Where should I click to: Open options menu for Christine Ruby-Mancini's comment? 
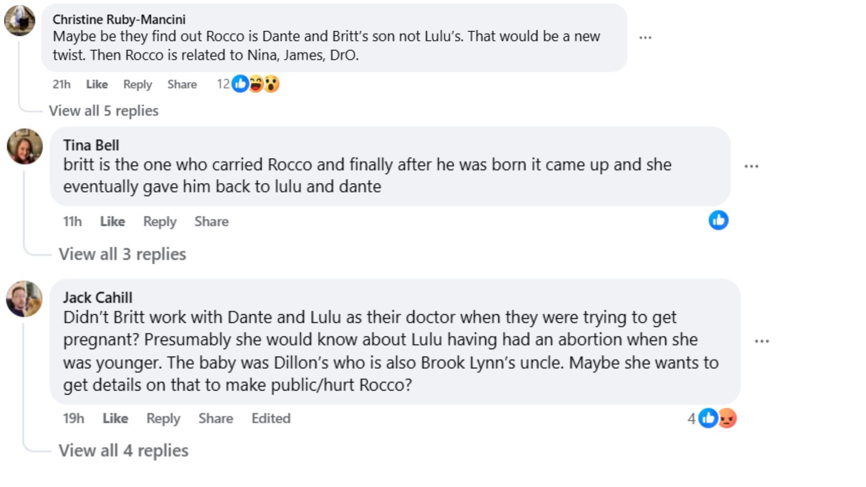pos(645,38)
